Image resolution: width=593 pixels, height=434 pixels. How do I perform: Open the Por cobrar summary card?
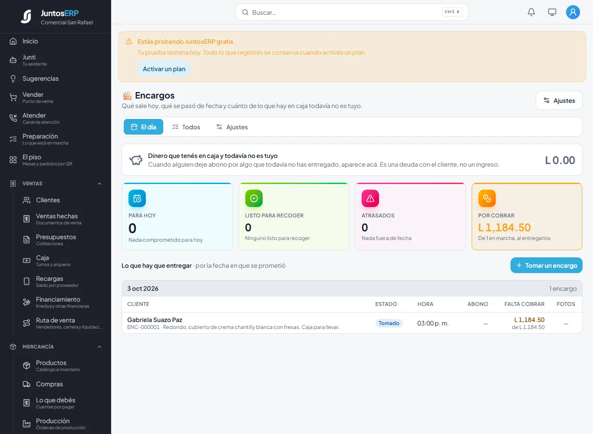(x=527, y=217)
